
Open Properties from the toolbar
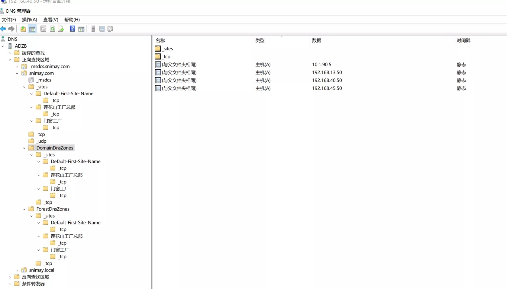[x=43, y=29]
